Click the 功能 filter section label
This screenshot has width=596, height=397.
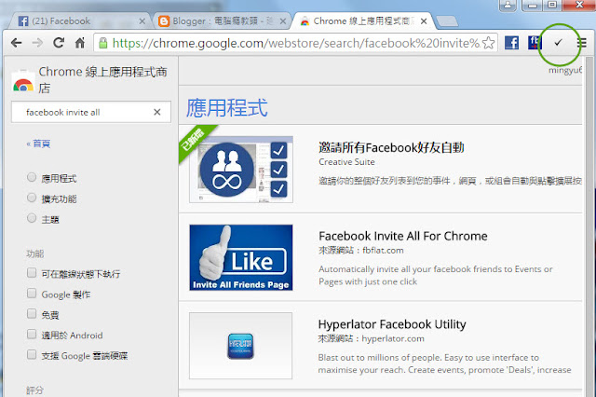pos(35,253)
